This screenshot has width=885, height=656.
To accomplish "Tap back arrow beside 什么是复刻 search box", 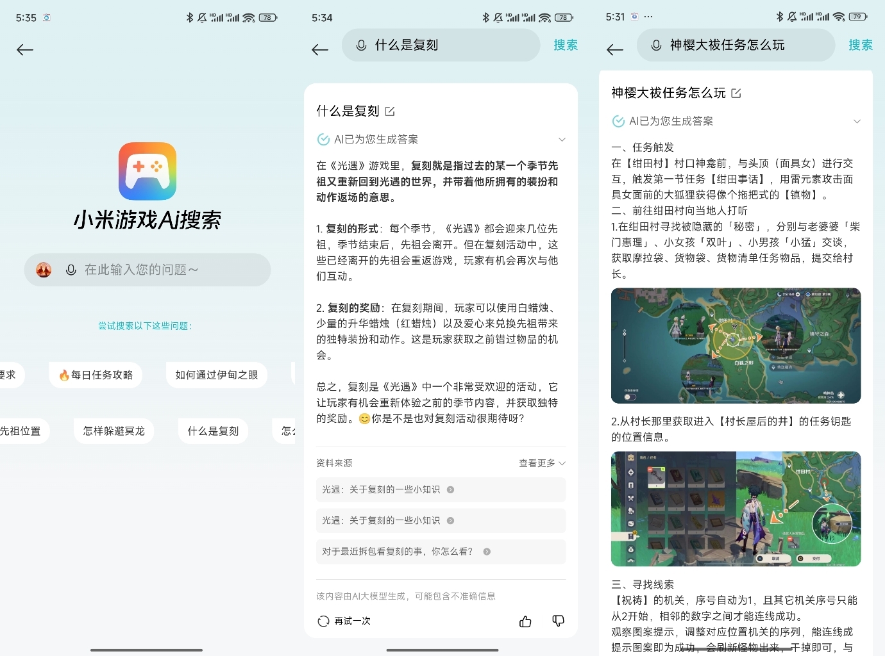I will 319,50.
